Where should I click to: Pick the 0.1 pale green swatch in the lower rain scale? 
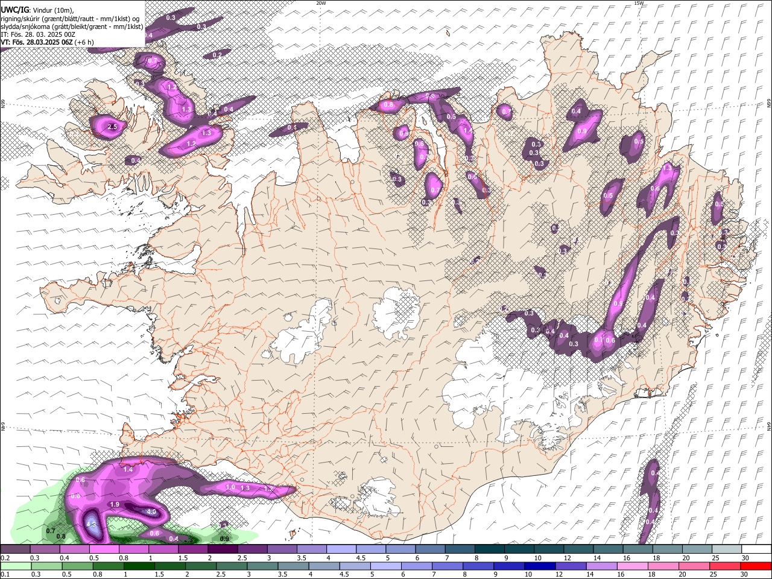[x=15, y=566]
